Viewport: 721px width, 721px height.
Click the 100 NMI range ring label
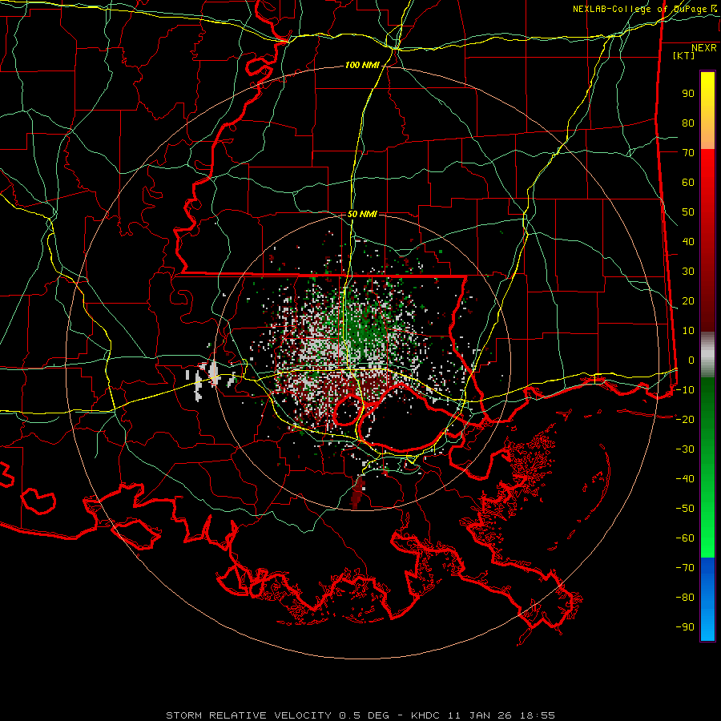tap(362, 66)
